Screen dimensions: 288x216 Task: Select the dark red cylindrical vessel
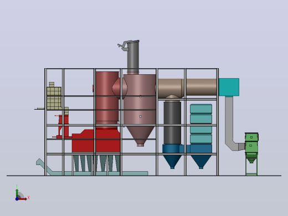[x=107, y=99]
